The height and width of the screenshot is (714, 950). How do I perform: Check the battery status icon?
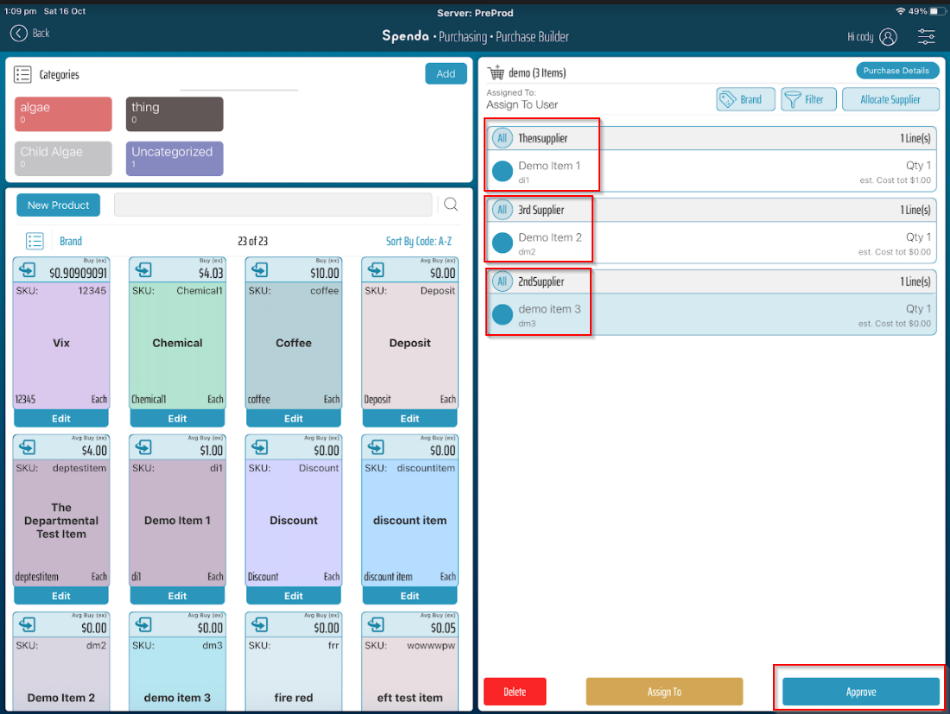[937, 11]
